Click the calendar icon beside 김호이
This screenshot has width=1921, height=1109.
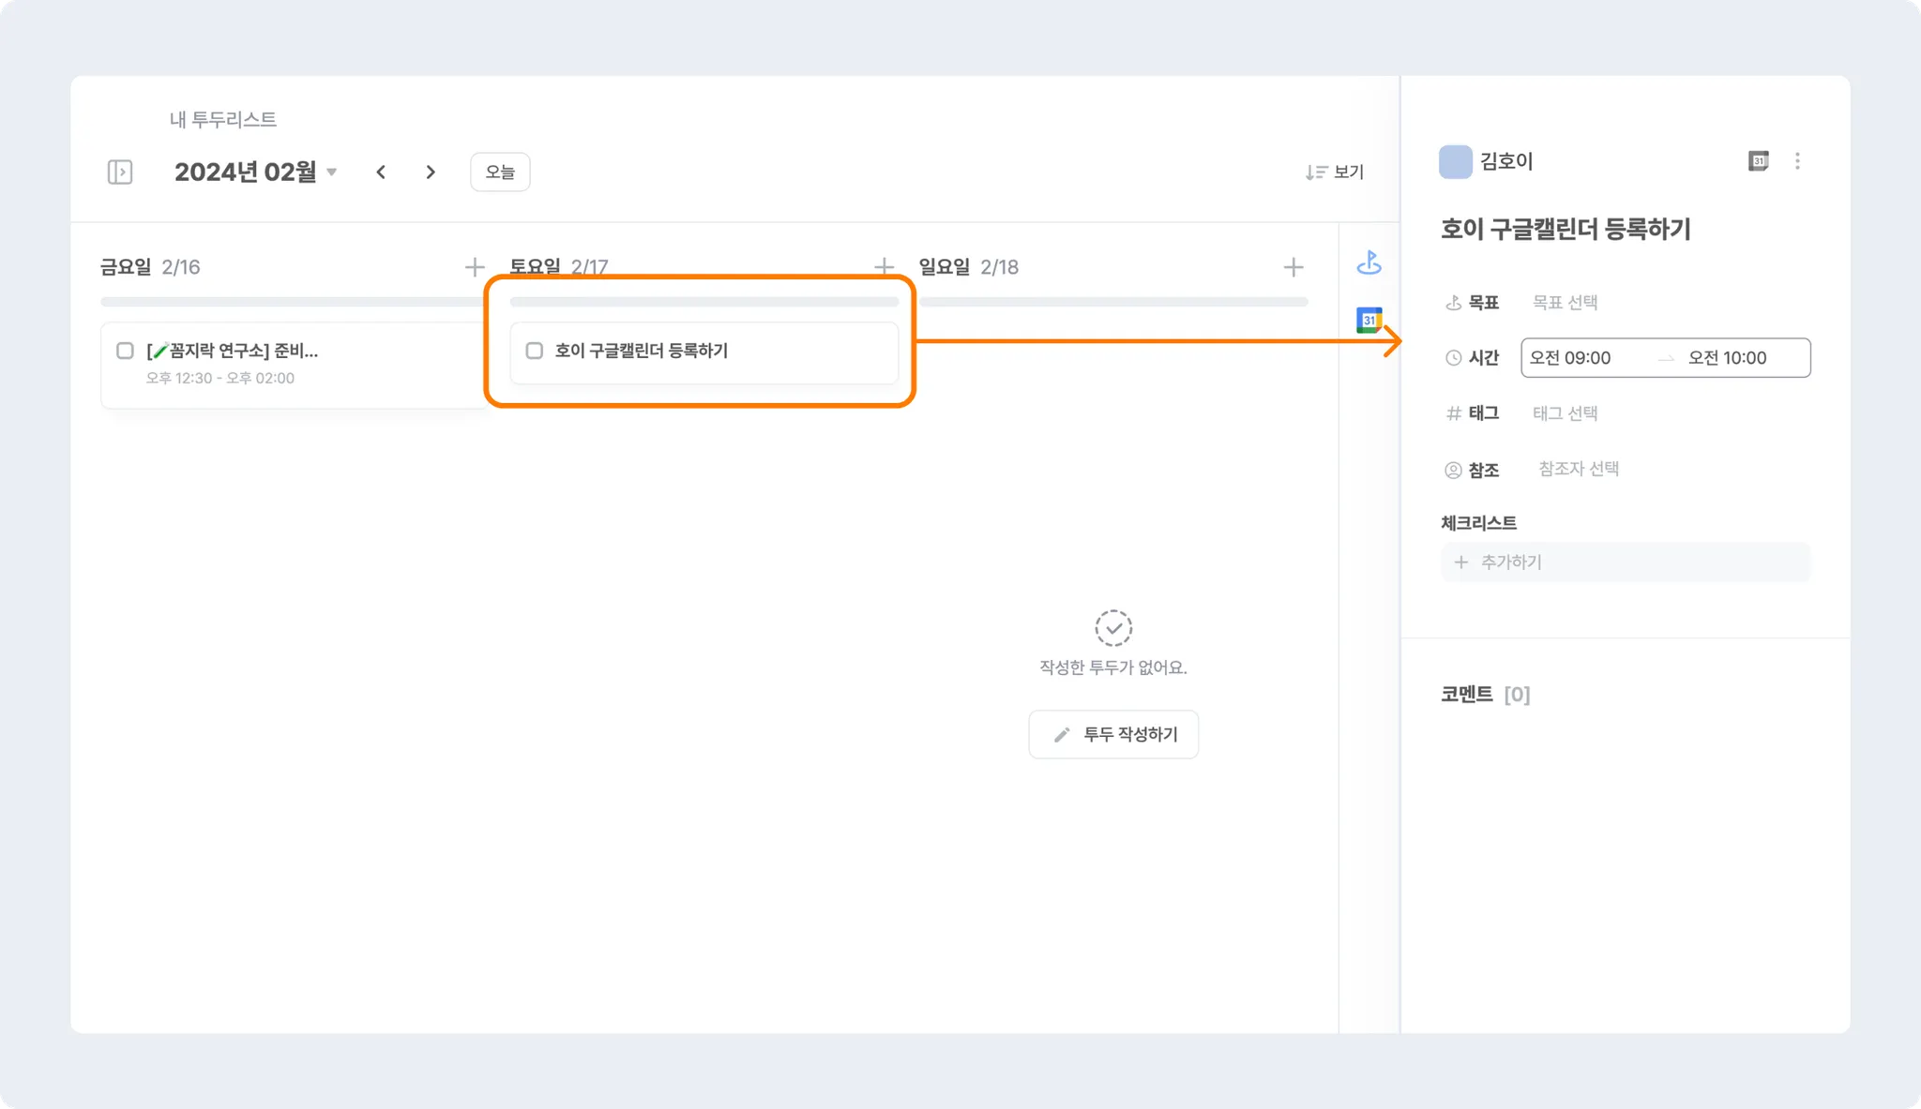tap(1759, 161)
